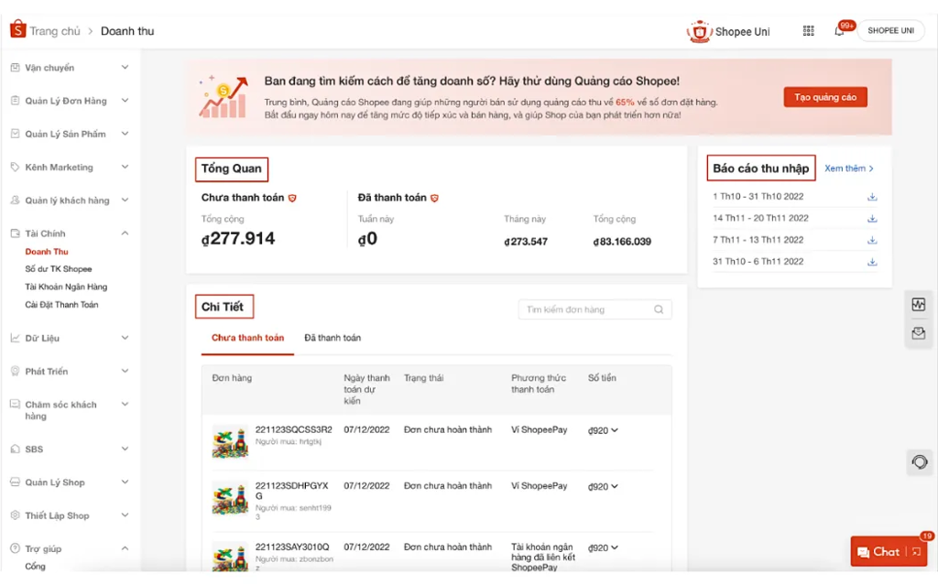Select the Chưa thanh toán tab

(247, 338)
